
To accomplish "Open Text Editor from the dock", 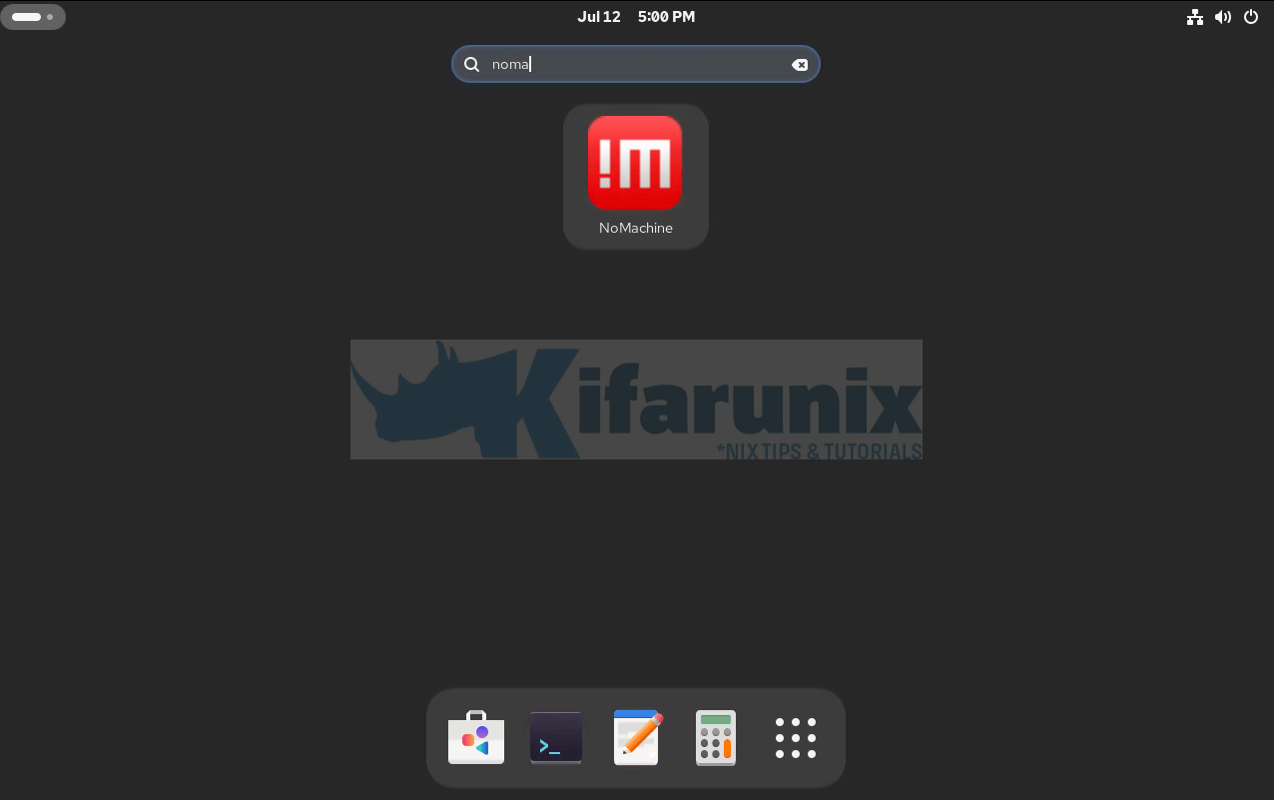I will click(637, 738).
